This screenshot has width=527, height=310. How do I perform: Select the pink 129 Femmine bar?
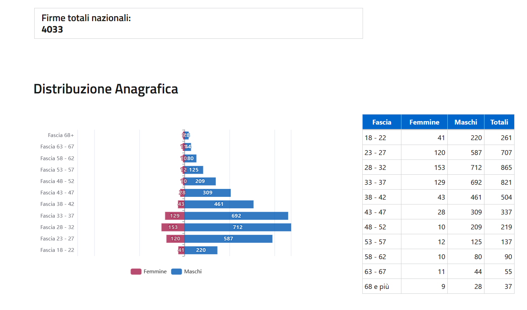click(175, 216)
